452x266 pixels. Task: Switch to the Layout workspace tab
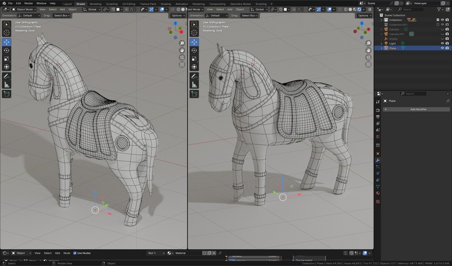tap(67, 4)
